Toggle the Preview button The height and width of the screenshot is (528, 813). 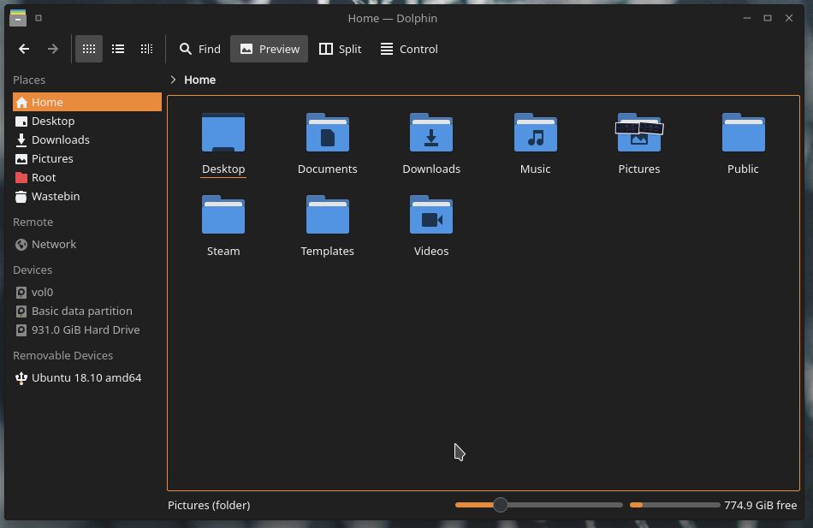click(x=269, y=49)
